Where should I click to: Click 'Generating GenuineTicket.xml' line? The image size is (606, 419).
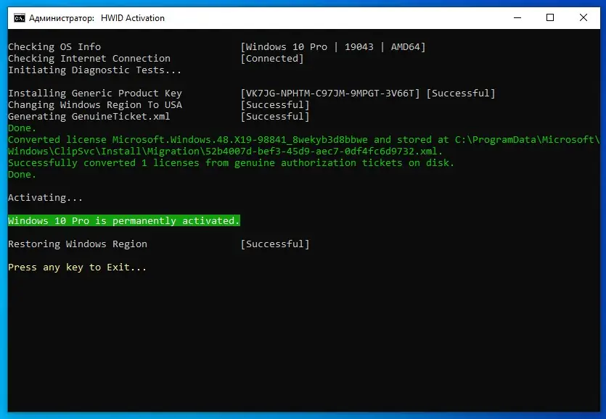click(x=89, y=117)
